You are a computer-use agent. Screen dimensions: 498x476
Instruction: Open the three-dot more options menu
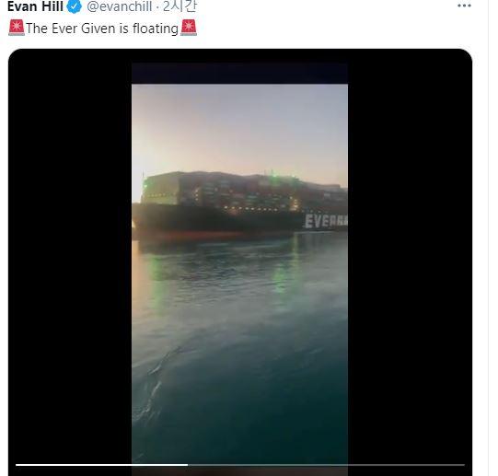tap(464, 6)
